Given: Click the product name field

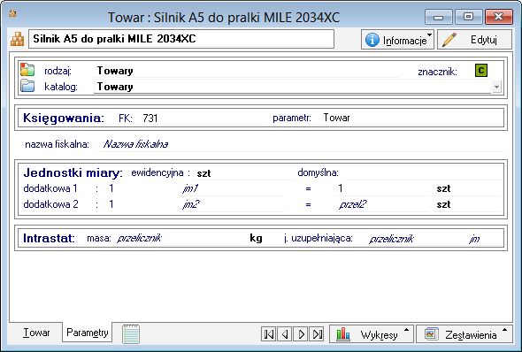Looking at the screenshot, I should tap(181, 39).
